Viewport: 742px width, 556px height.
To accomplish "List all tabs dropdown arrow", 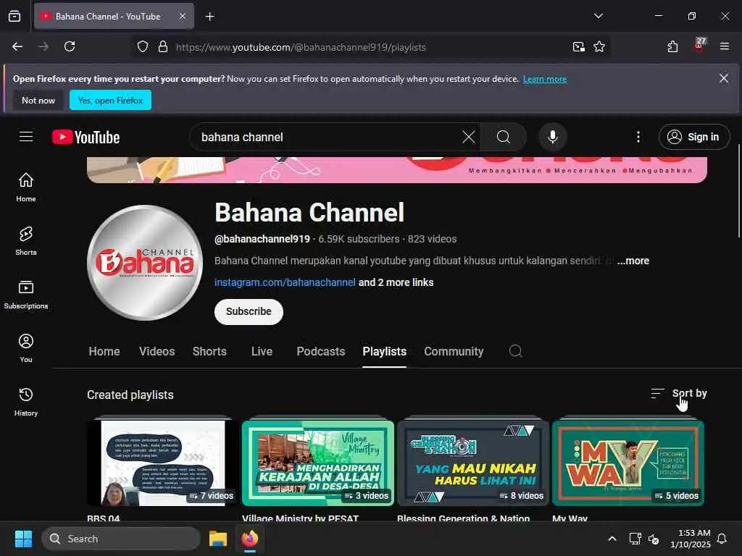I will 598,16.
